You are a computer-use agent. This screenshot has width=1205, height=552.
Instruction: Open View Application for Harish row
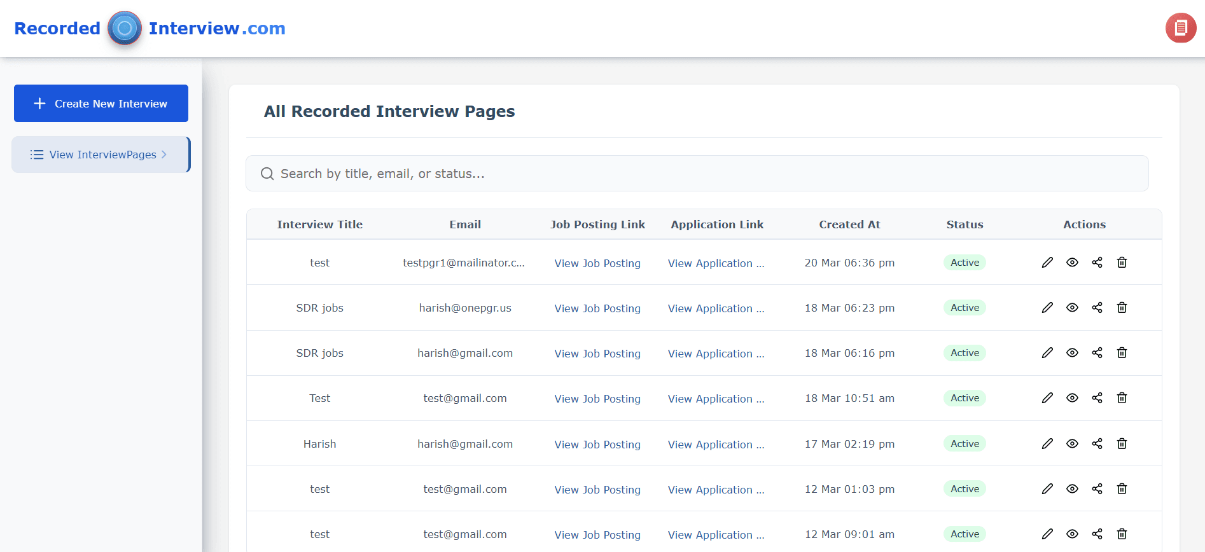pyautogui.click(x=716, y=445)
